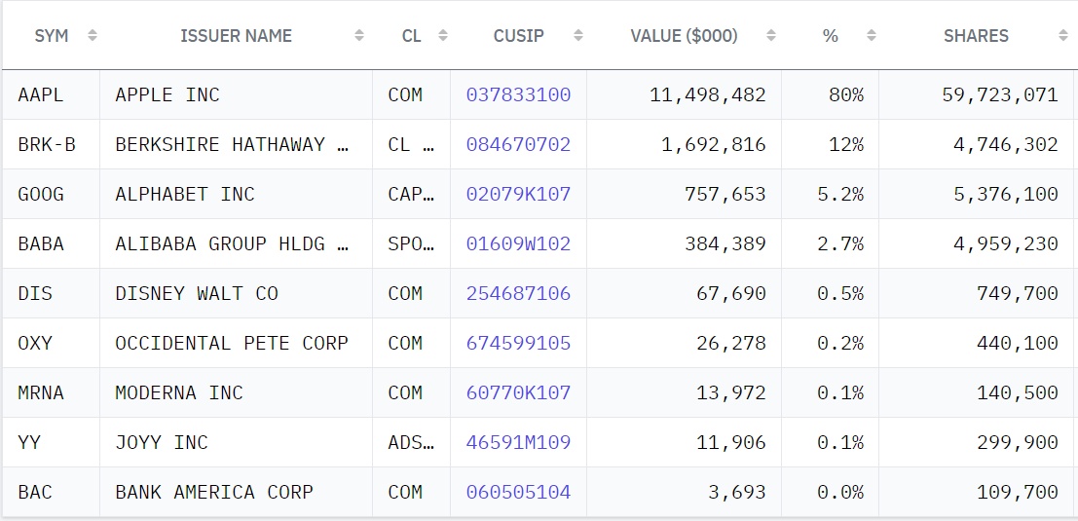Image resolution: width=1078 pixels, height=521 pixels.
Task: Click Alibaba's CUSIP 01609W102 link
Action: [x=518, y=244]
